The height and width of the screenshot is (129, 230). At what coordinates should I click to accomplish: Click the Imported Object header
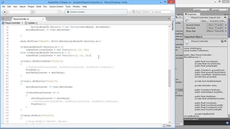(x=206, y=37)
